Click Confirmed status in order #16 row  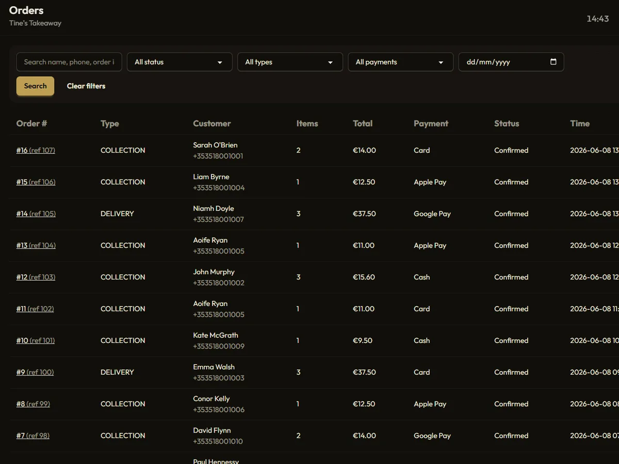tap(511, 151)
